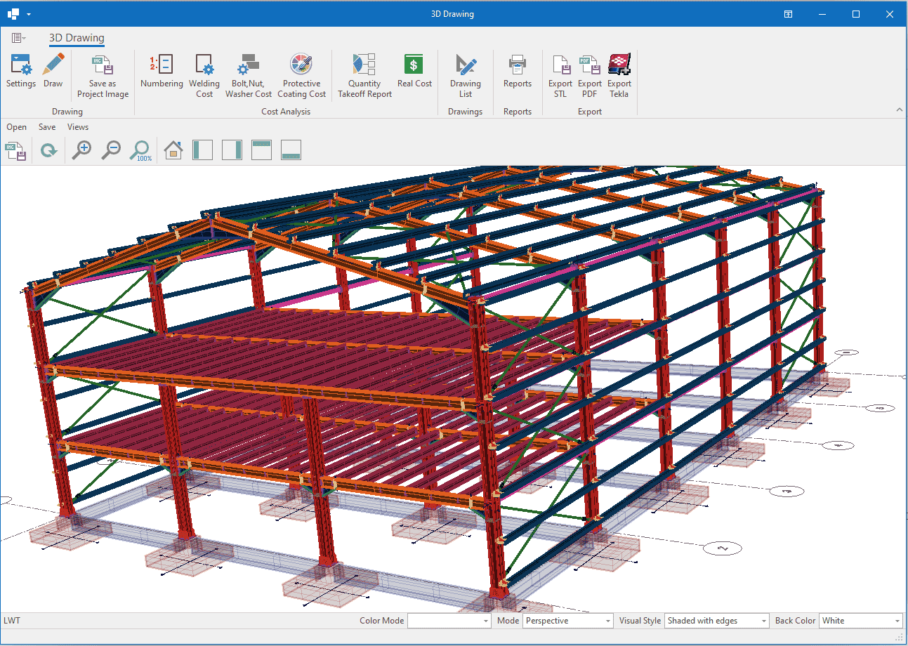This screenshot has width=908, height=646.
Task: Switch to the home view
Action: tap(173, 150)
